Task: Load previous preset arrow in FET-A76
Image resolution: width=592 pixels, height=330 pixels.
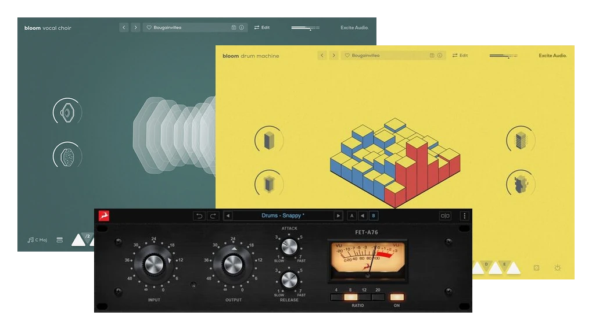Action: [228, 216]
